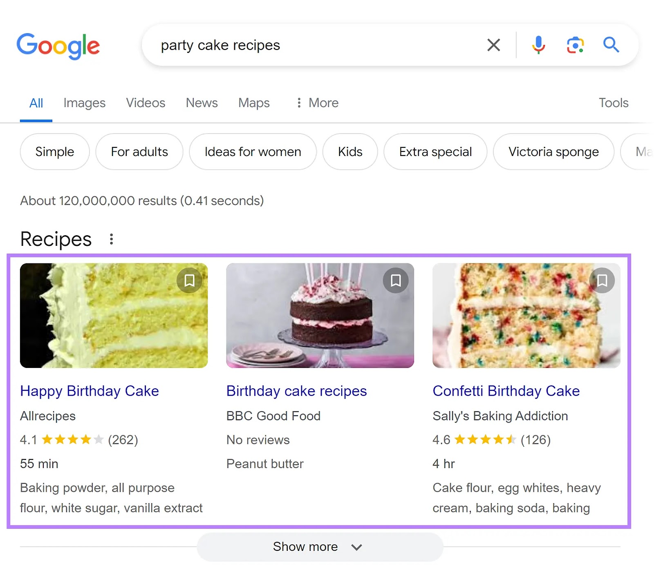Enable the Victoria sponge filter chip
Viewport: 654px width, 566px height.
553,152
